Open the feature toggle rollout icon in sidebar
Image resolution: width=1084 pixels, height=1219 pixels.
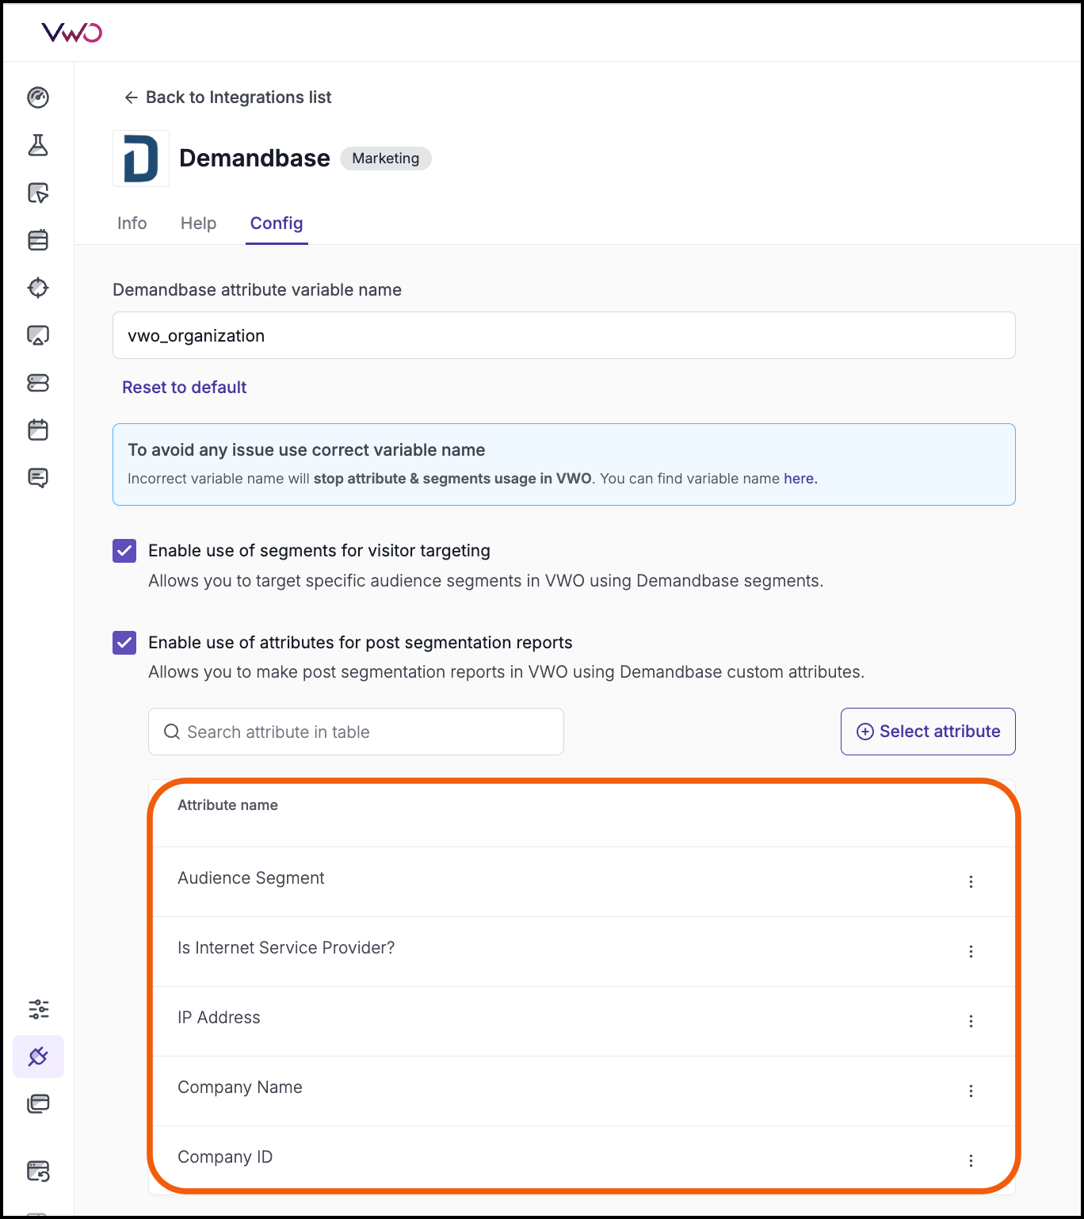click(38, 383)
